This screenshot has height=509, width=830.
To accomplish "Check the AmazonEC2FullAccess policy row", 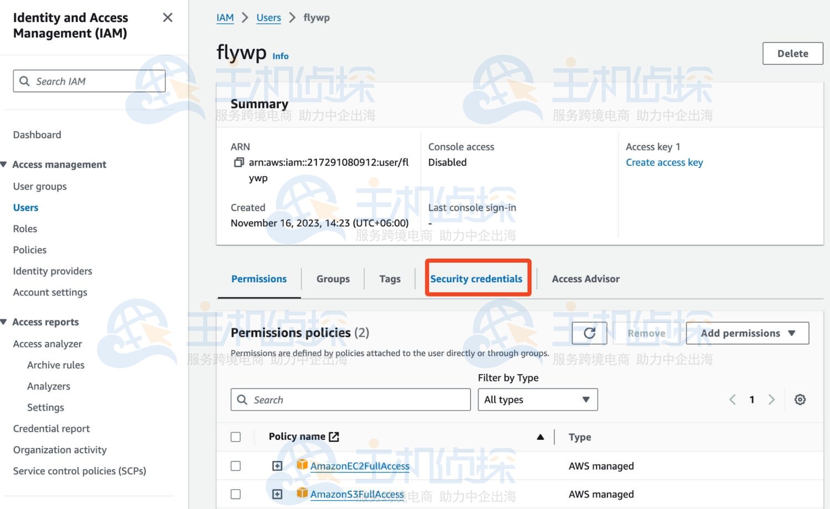I will [236, 466].
